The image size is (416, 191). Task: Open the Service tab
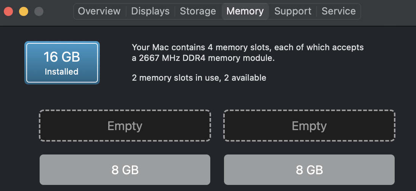338,11
